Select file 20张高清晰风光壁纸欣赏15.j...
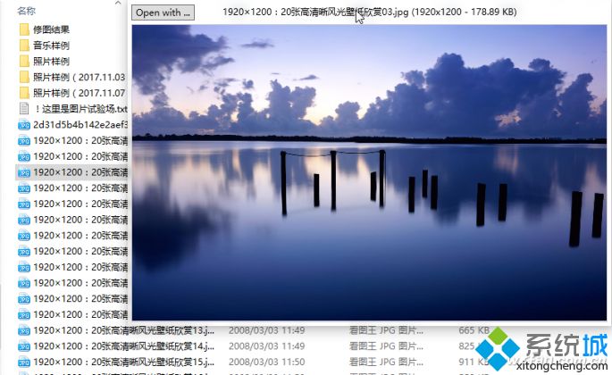612x375 pixels. [x=123, y=362]
